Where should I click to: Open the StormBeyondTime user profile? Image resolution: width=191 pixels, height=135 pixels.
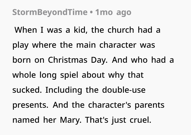click(x=49, y=12)
